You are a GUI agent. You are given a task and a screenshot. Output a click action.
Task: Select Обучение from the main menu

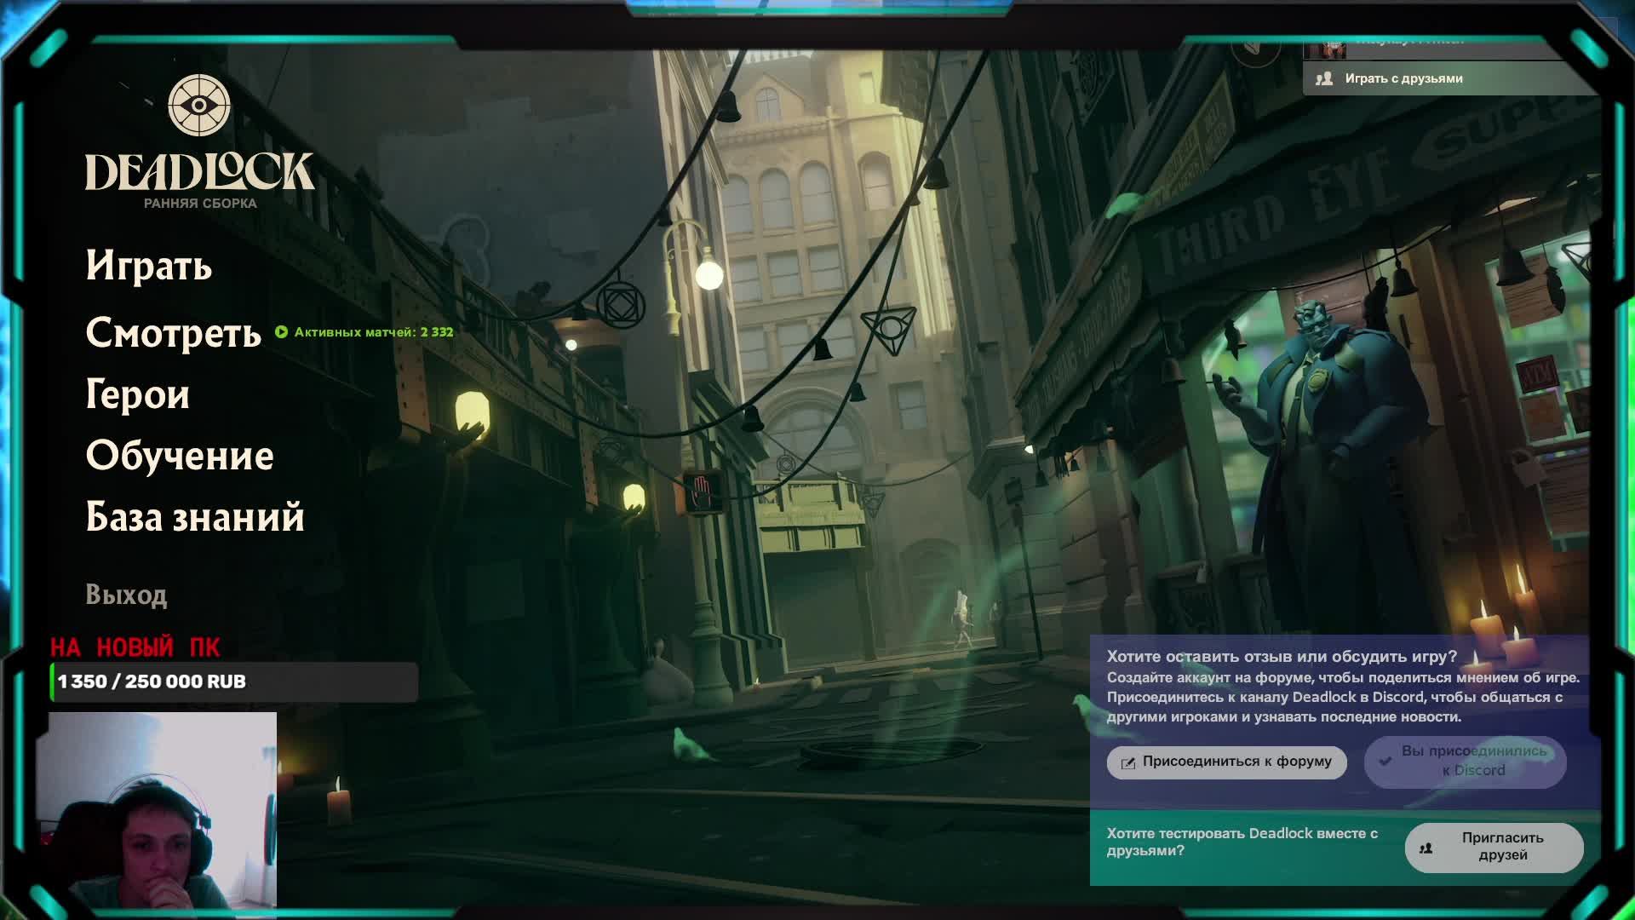click(x=180, y=456)
